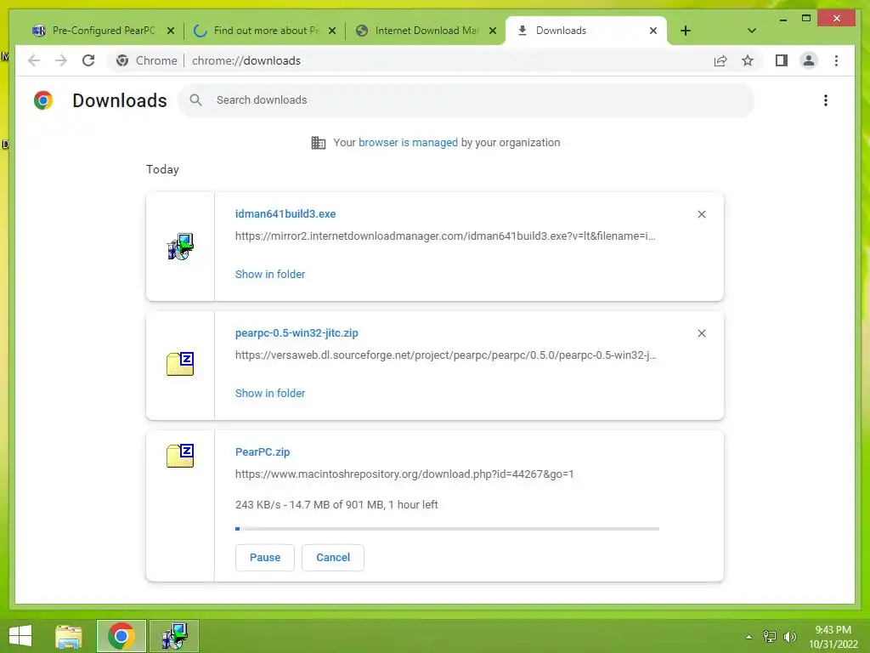
Task: Close the Internet Download Manager tab
Action: pyautogui.click(x=492, y=31)
